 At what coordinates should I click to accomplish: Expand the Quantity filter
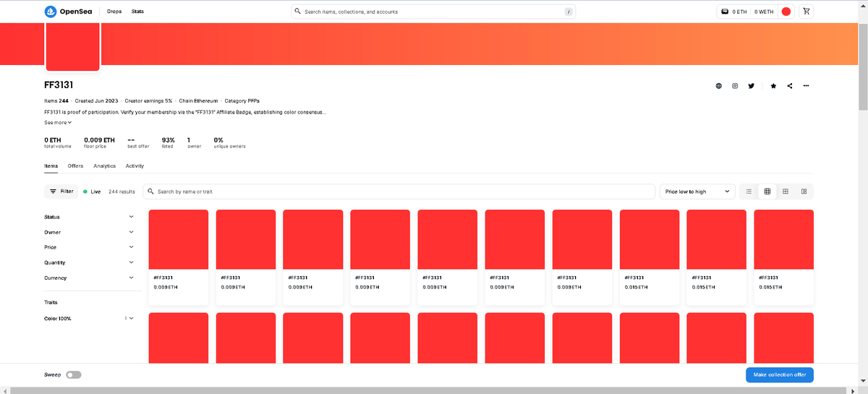tap(89, 262)
